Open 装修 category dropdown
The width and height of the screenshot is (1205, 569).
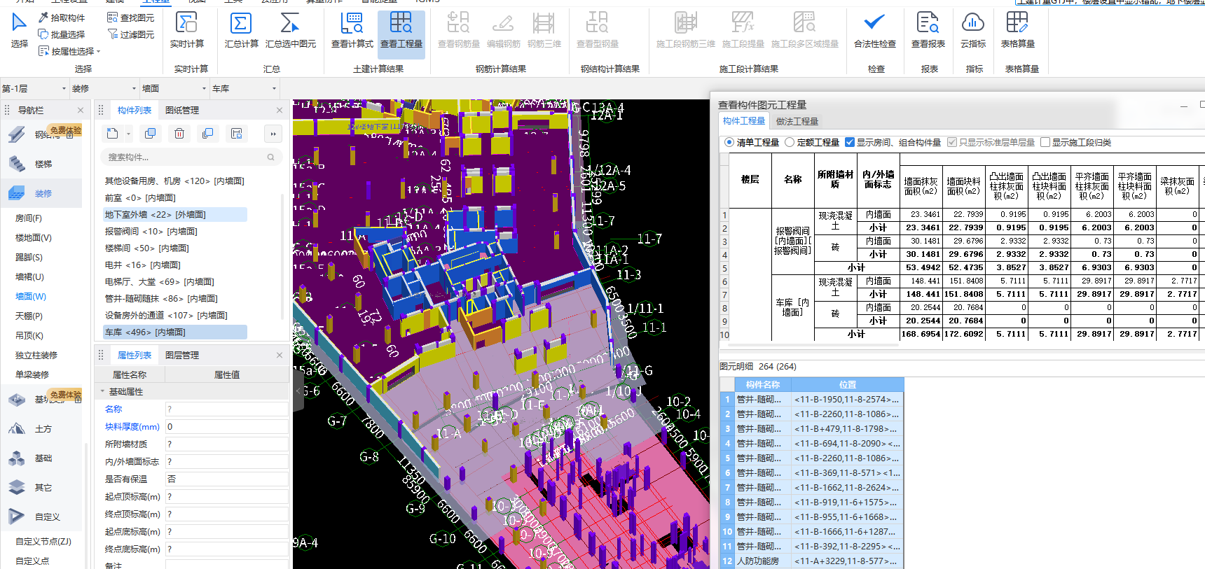(x=105, y=88)
